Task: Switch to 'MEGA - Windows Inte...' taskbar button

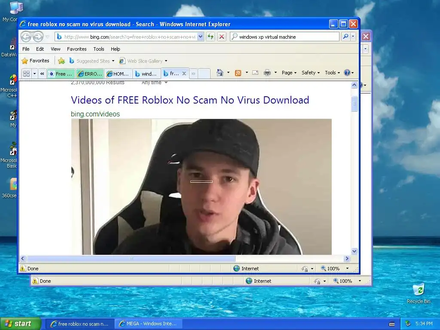Action: coord(149,324)
